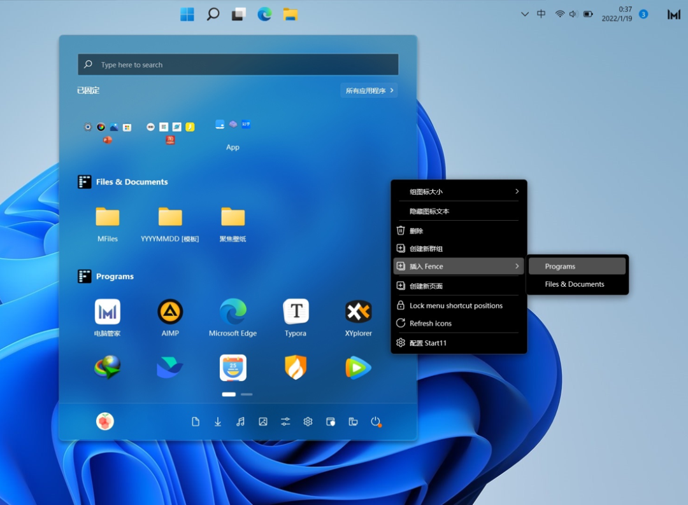Open Documents from bottom bar

coord(196,421)
